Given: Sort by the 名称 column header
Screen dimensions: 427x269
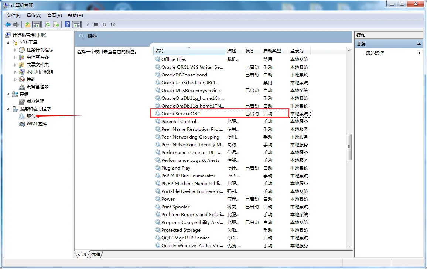Looking at the screenshot, I should 189,51.
